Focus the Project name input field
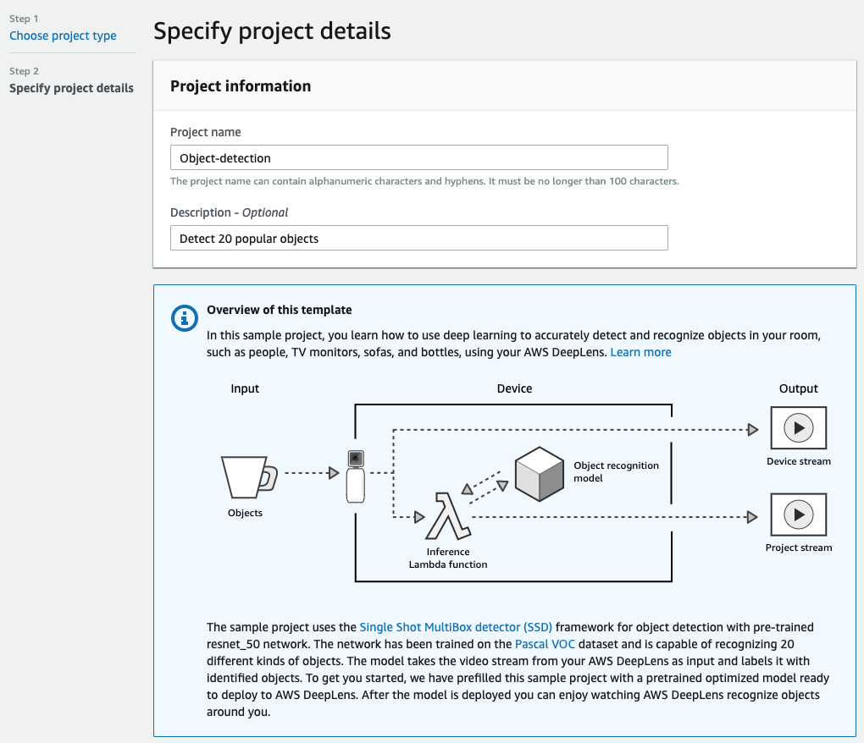This screenshot has width=864, height=743. (x=418, y=158)
